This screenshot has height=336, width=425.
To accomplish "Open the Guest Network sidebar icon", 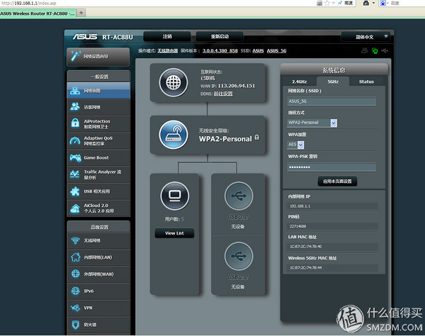I will coord(75,107).
